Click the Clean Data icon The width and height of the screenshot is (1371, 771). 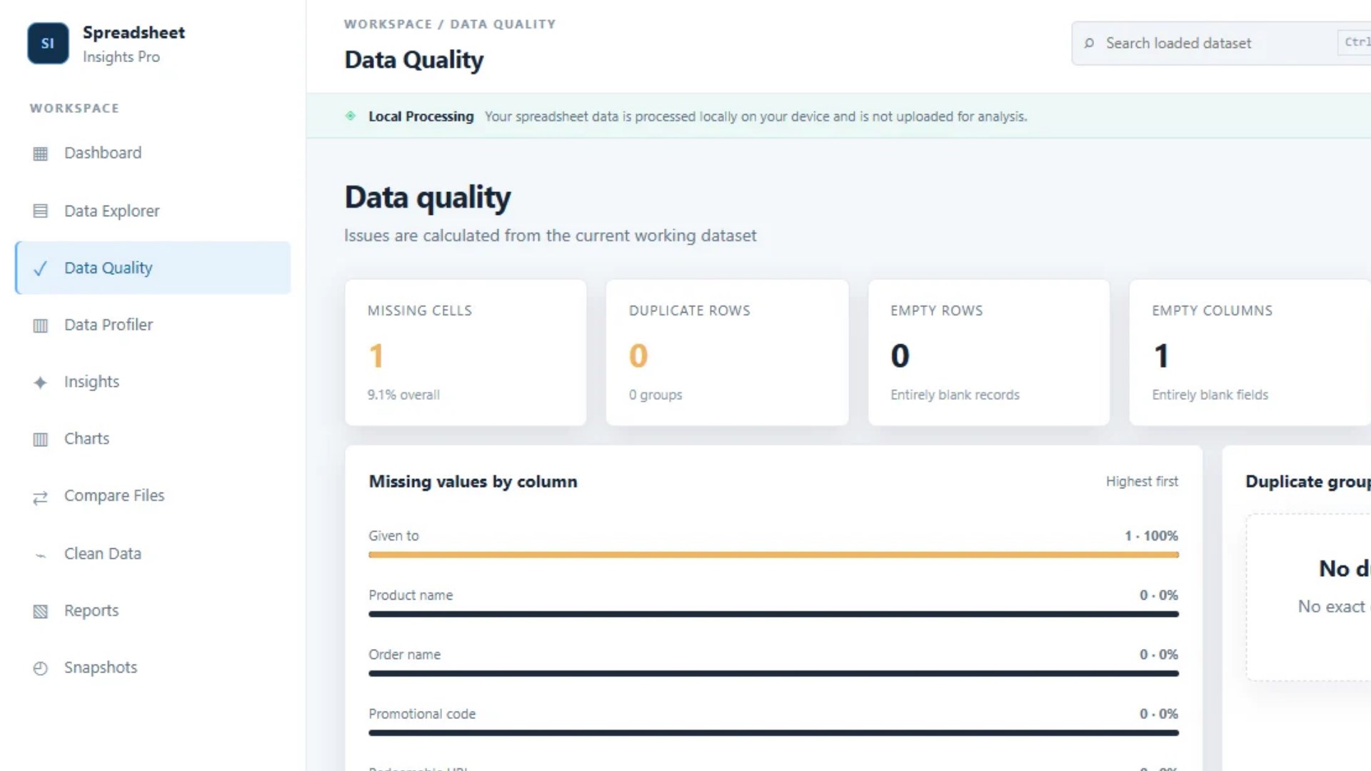41,555
